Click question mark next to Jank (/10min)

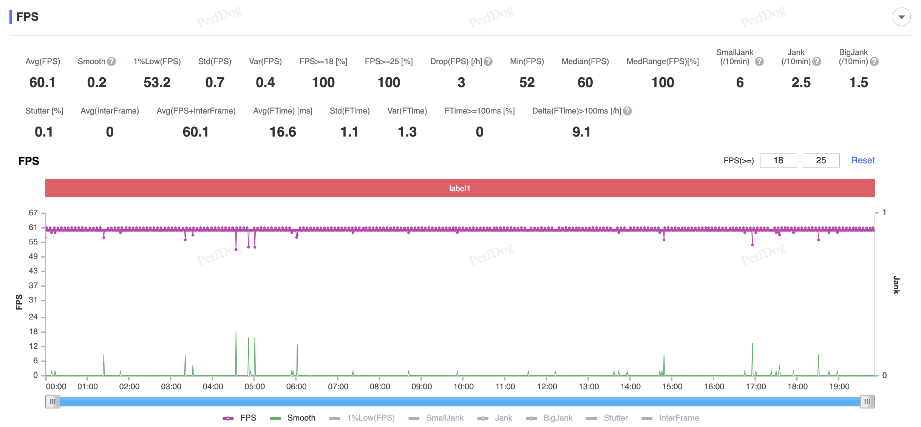(x=817, y=61)
